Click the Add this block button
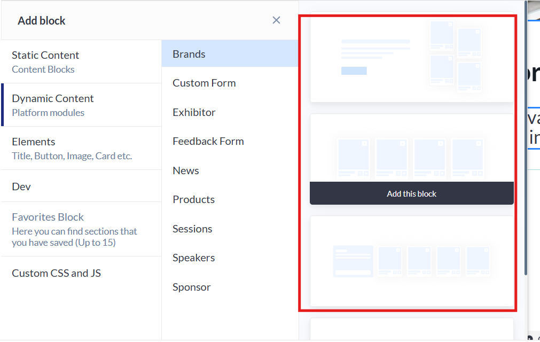The height and width of the screenshot is (342, 540). pos(411,193)
